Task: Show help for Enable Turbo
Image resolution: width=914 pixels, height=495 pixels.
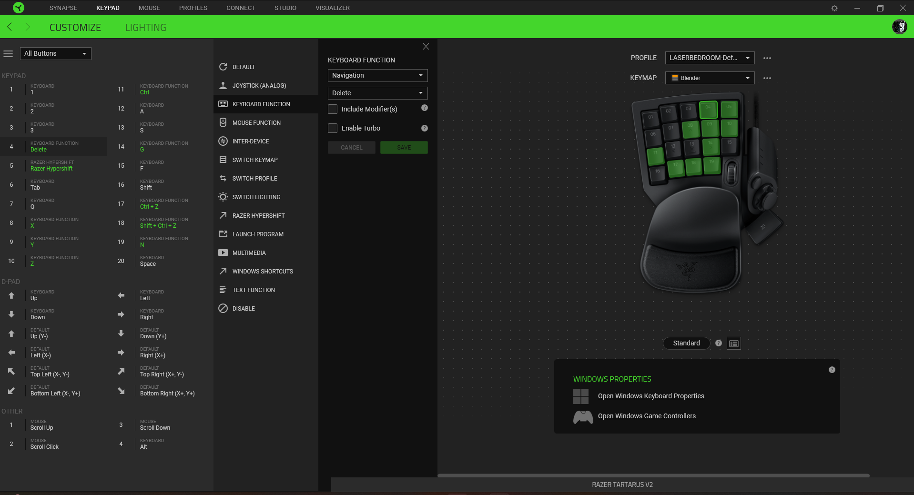Action: 425,128
